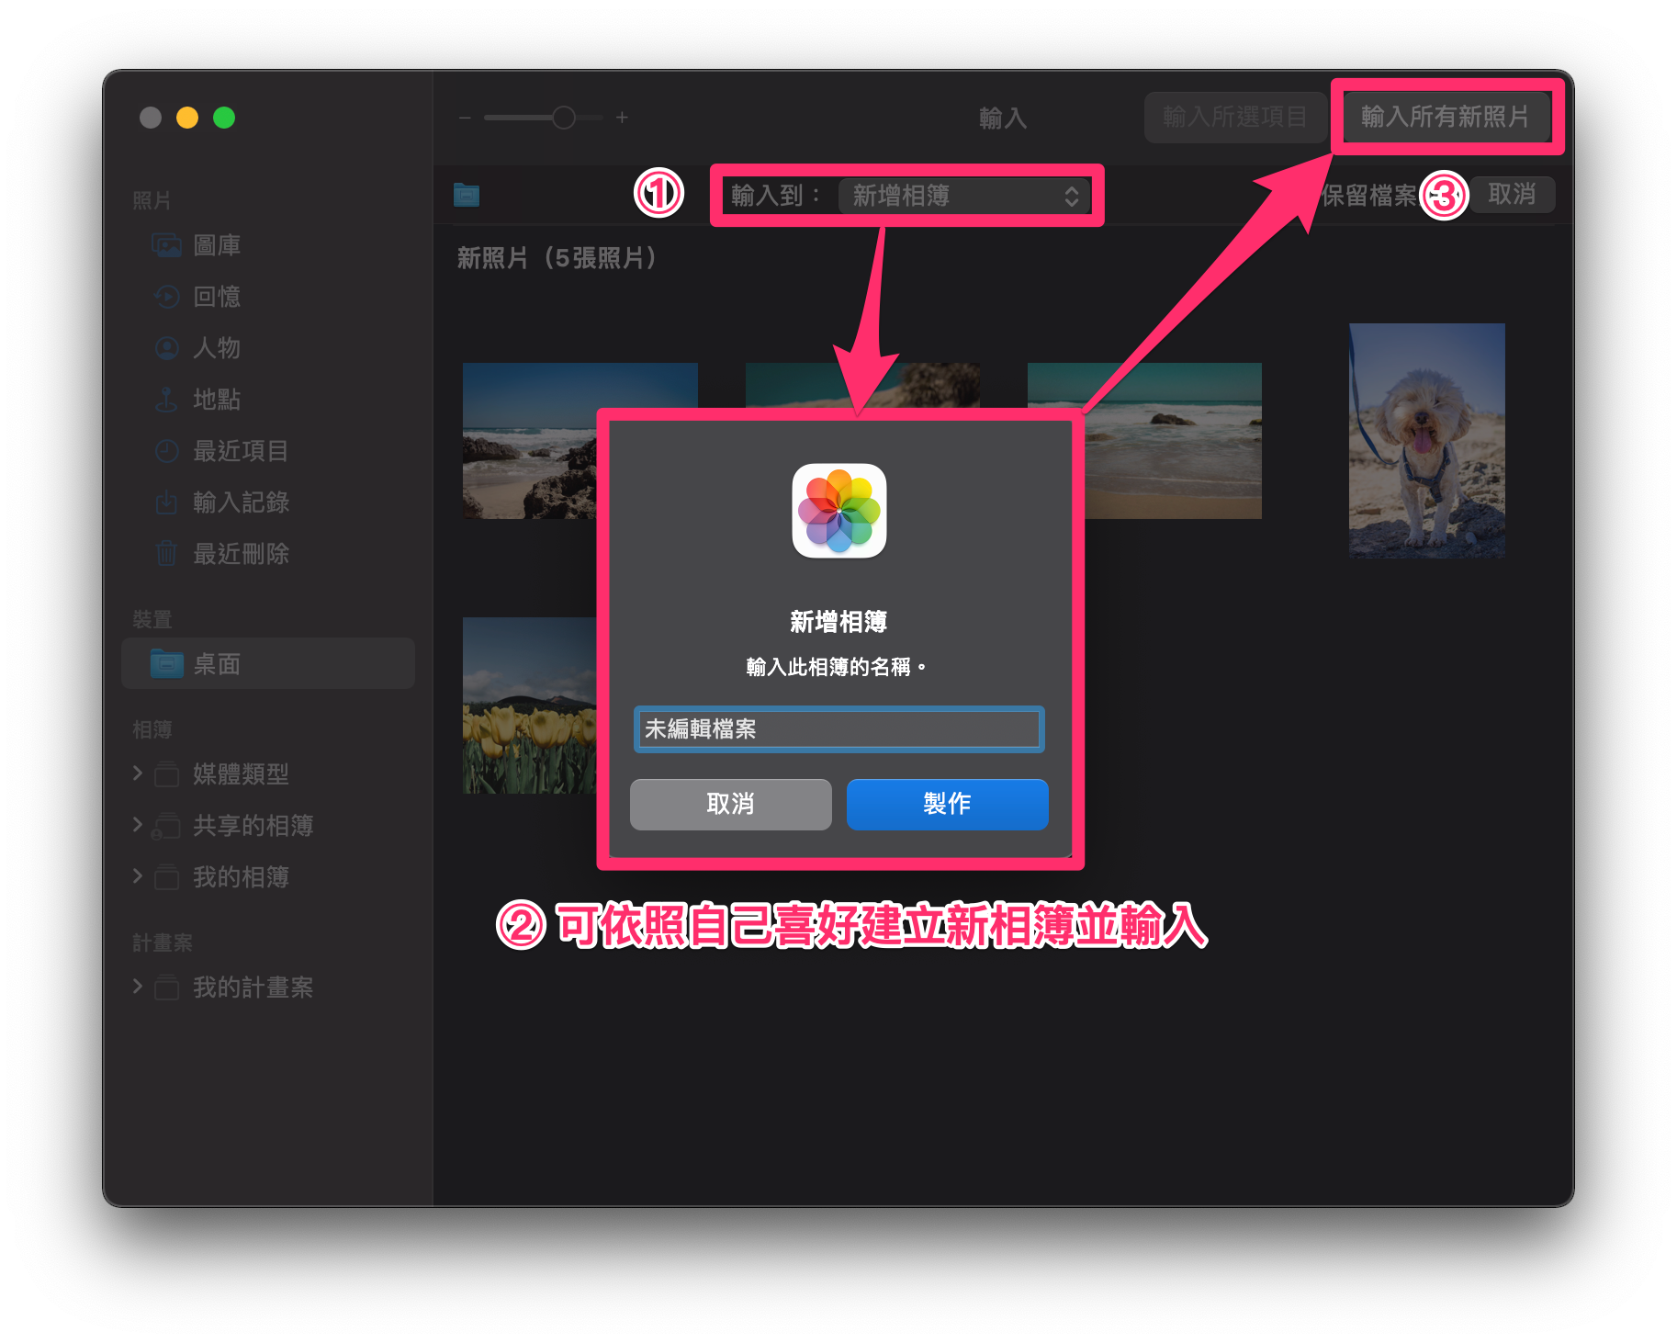Viewport: 1677px width, 1343px height.
Task: Select the 地點 sidebar label
Action: pyautogui.click(x=217, y=400)
